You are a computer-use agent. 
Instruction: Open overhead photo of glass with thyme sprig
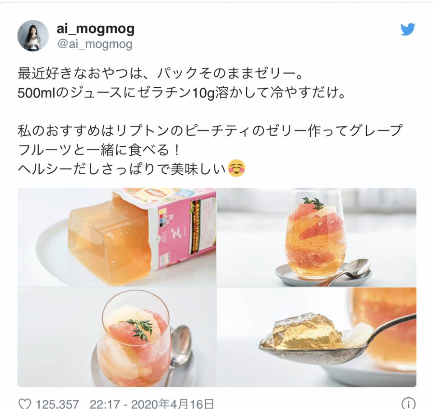point(117,337)
